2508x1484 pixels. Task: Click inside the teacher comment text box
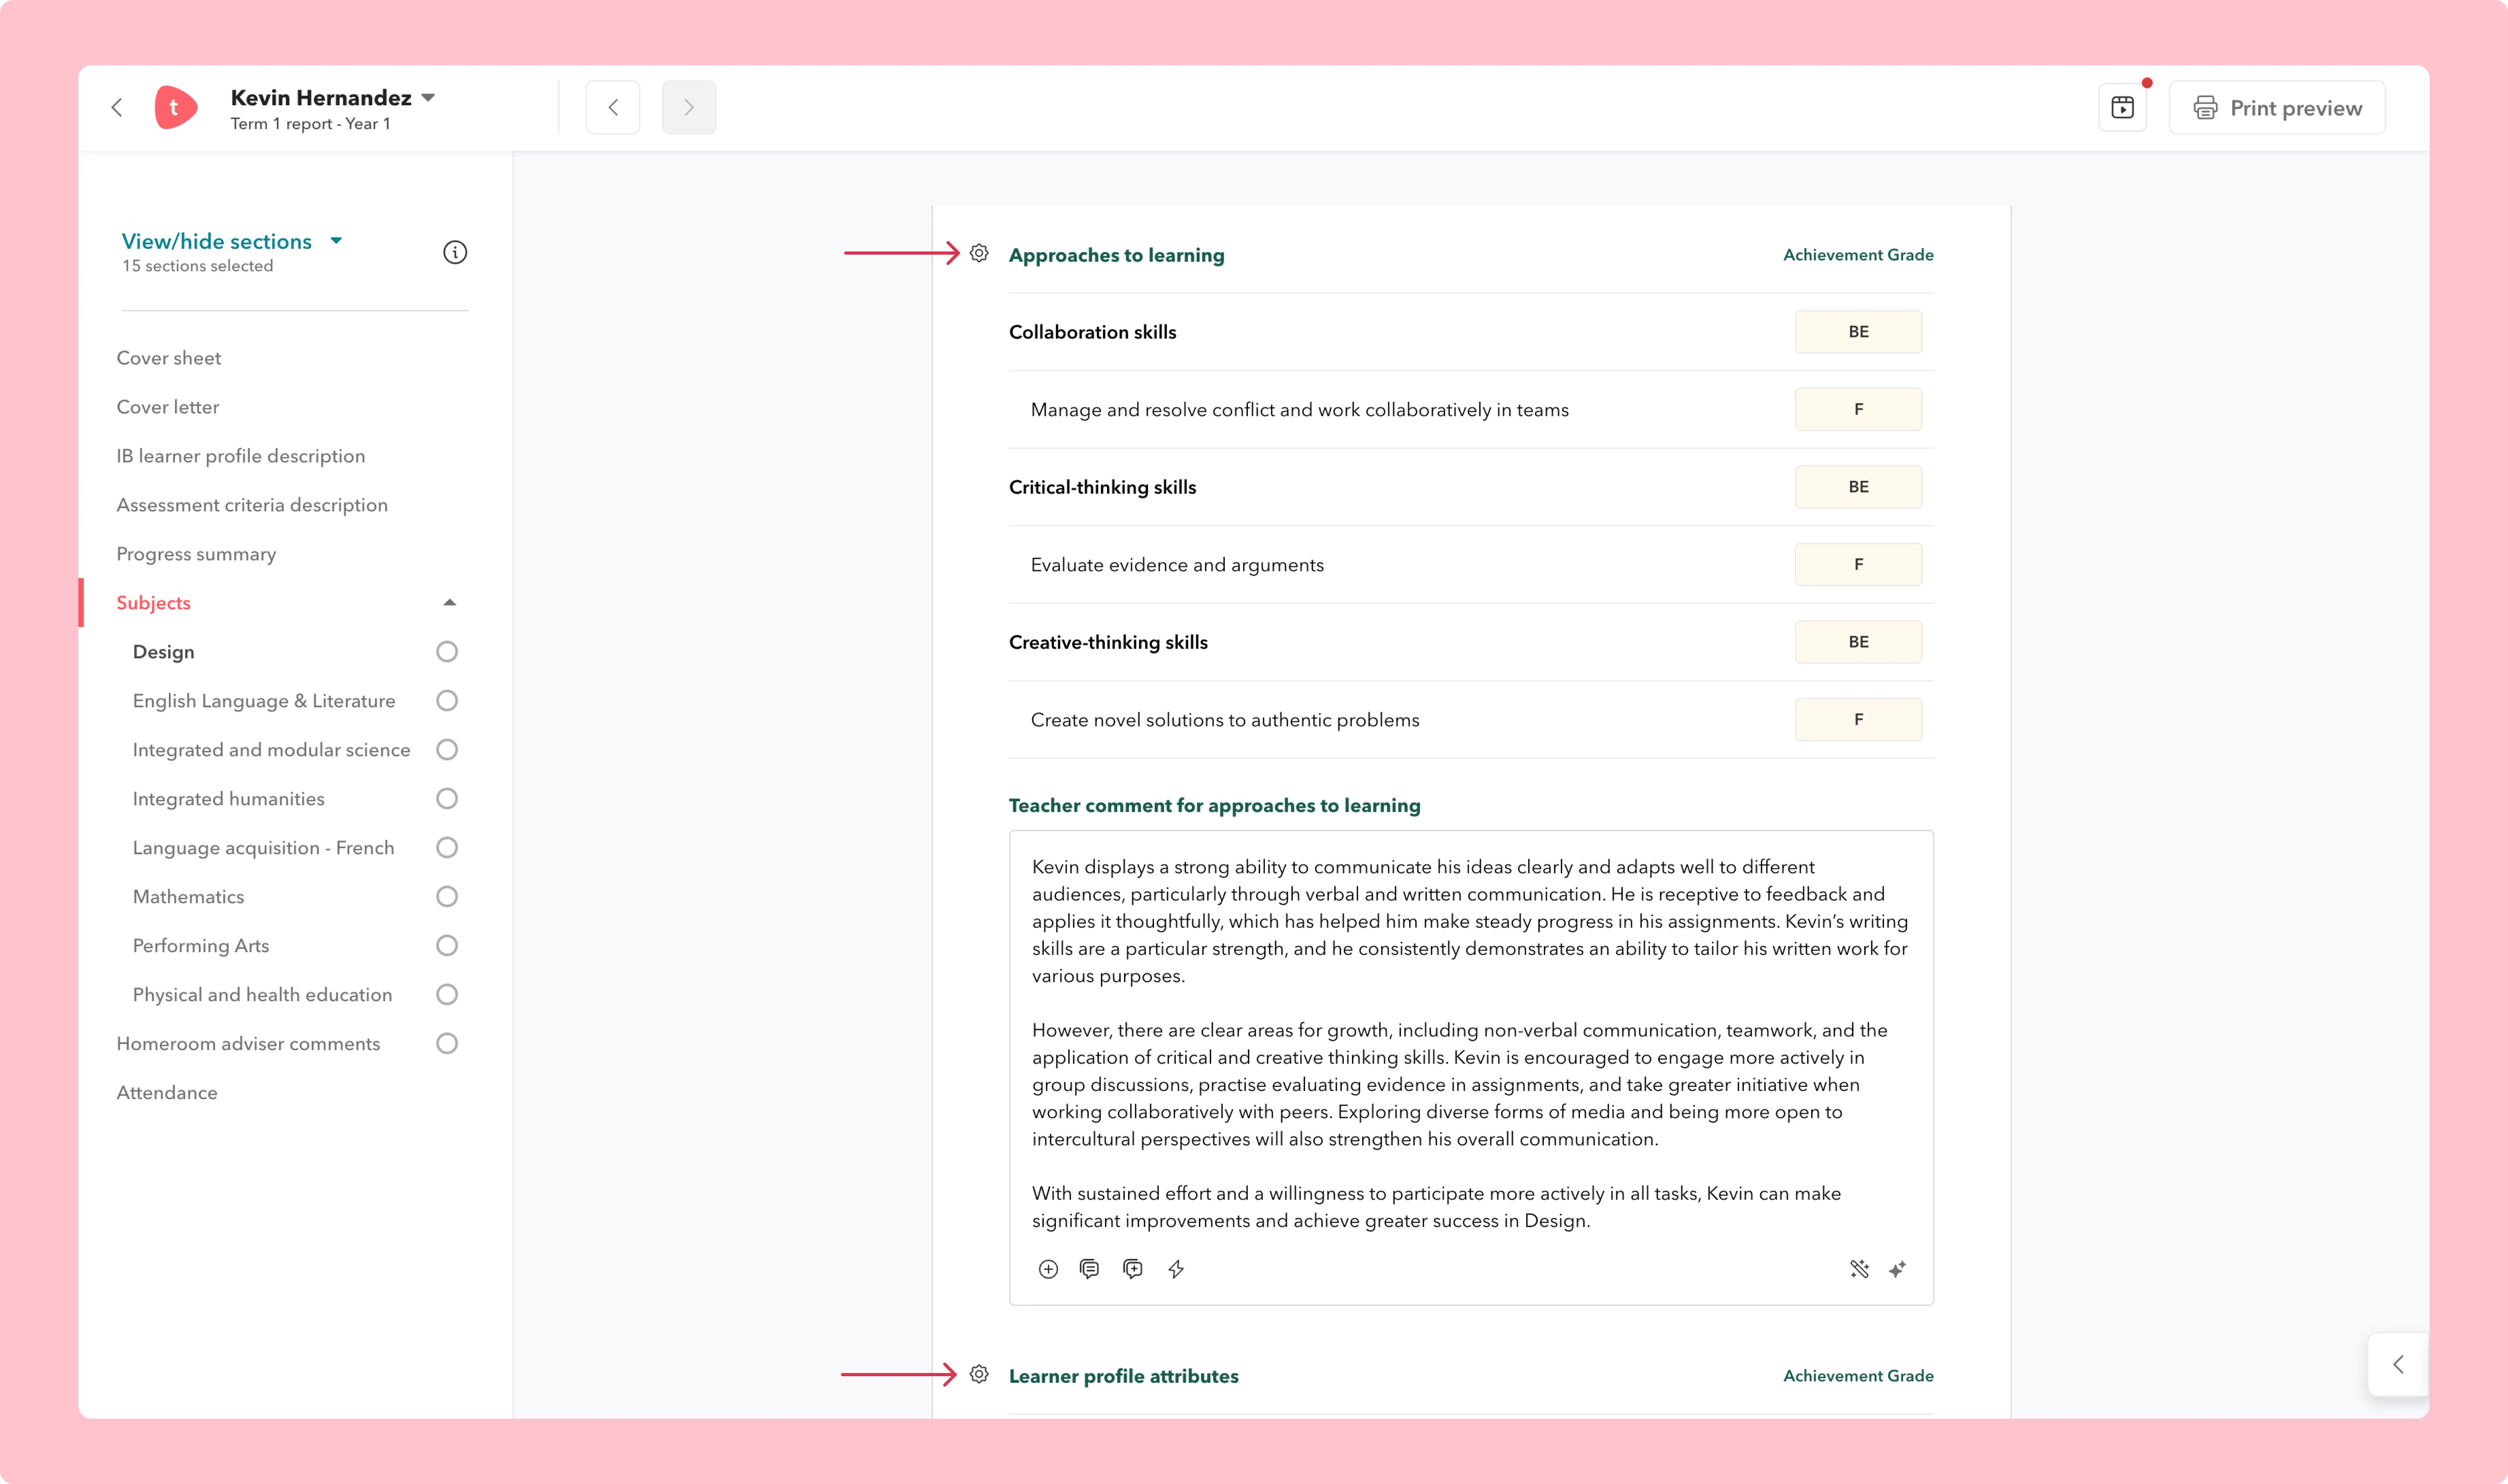(1470, 1043)
